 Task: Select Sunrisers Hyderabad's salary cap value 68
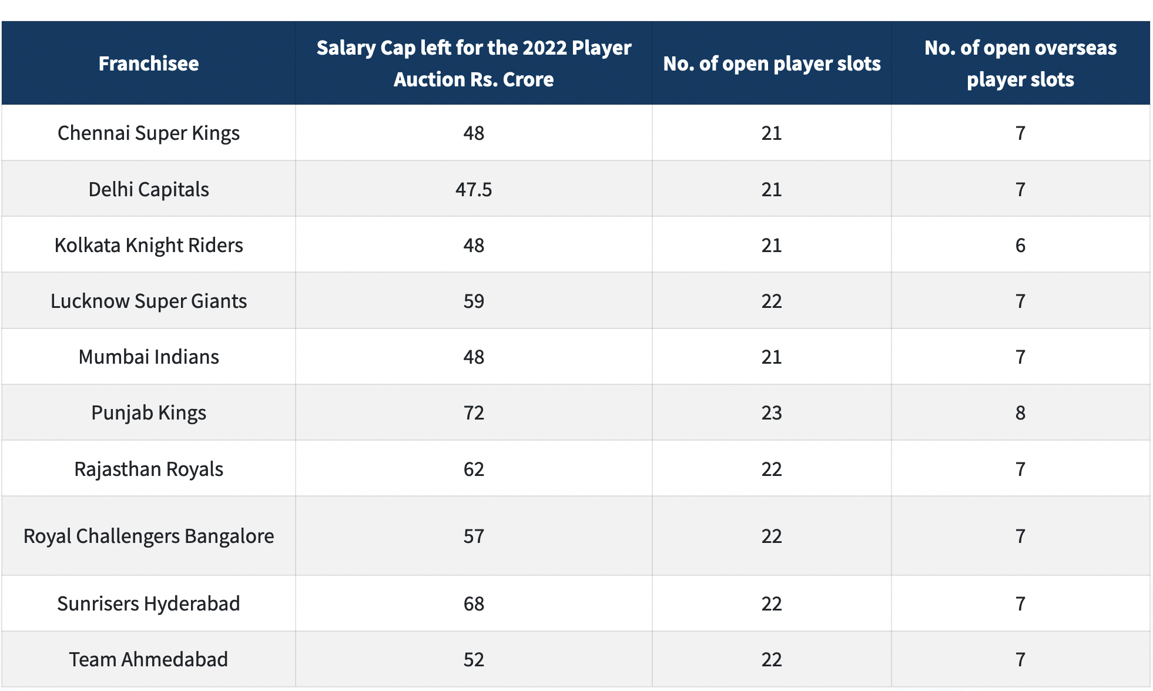click(x=473, y=603)
